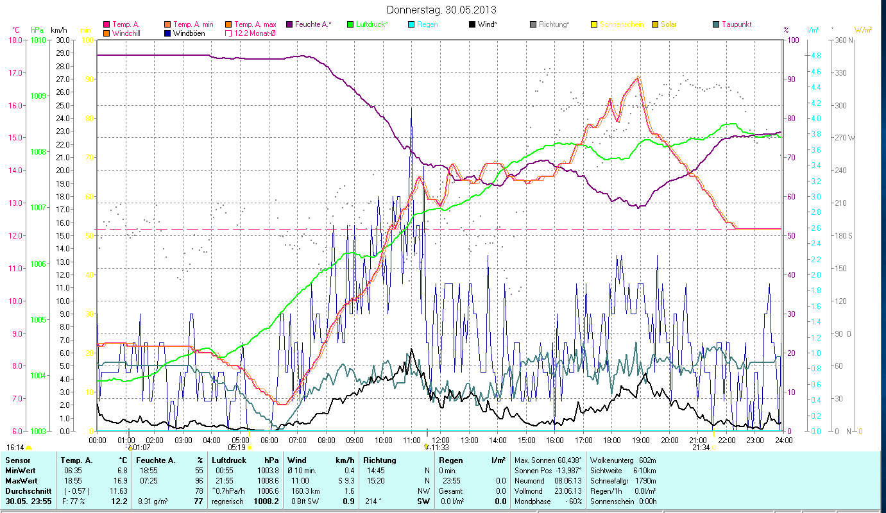This screenshot has height=513, width=886.
Task: Click the yellow Sonnenschein legend square
Action: coord(594,24)
